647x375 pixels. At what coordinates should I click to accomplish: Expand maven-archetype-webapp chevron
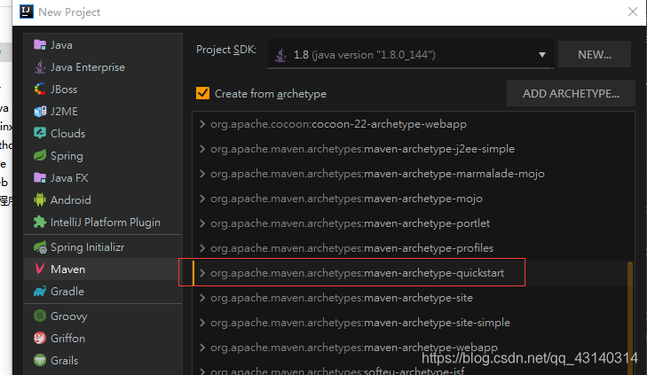point(202,348)
